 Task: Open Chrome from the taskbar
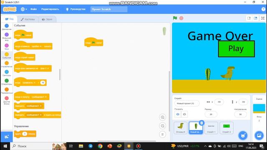coord(100,146)
